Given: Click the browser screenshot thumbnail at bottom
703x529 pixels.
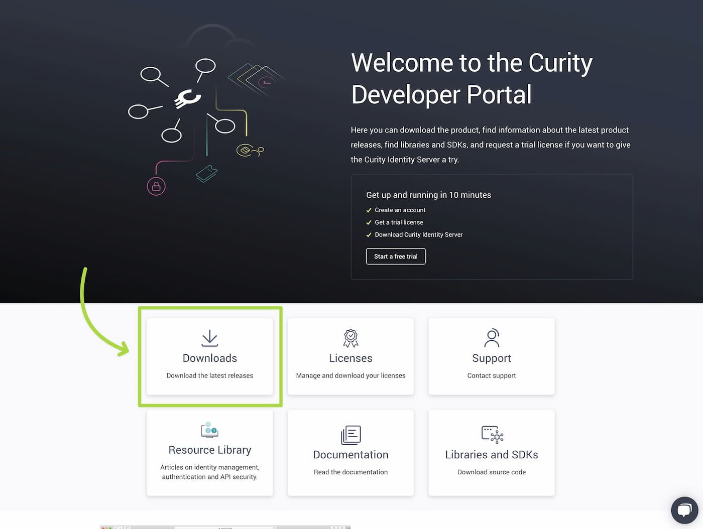Looking at the screenshot, I should (x=225, y=526).
